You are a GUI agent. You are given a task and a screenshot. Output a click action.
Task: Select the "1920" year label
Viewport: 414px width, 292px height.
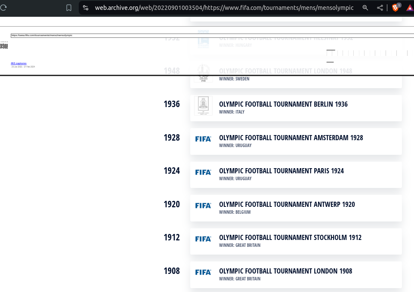click(172, 204)
